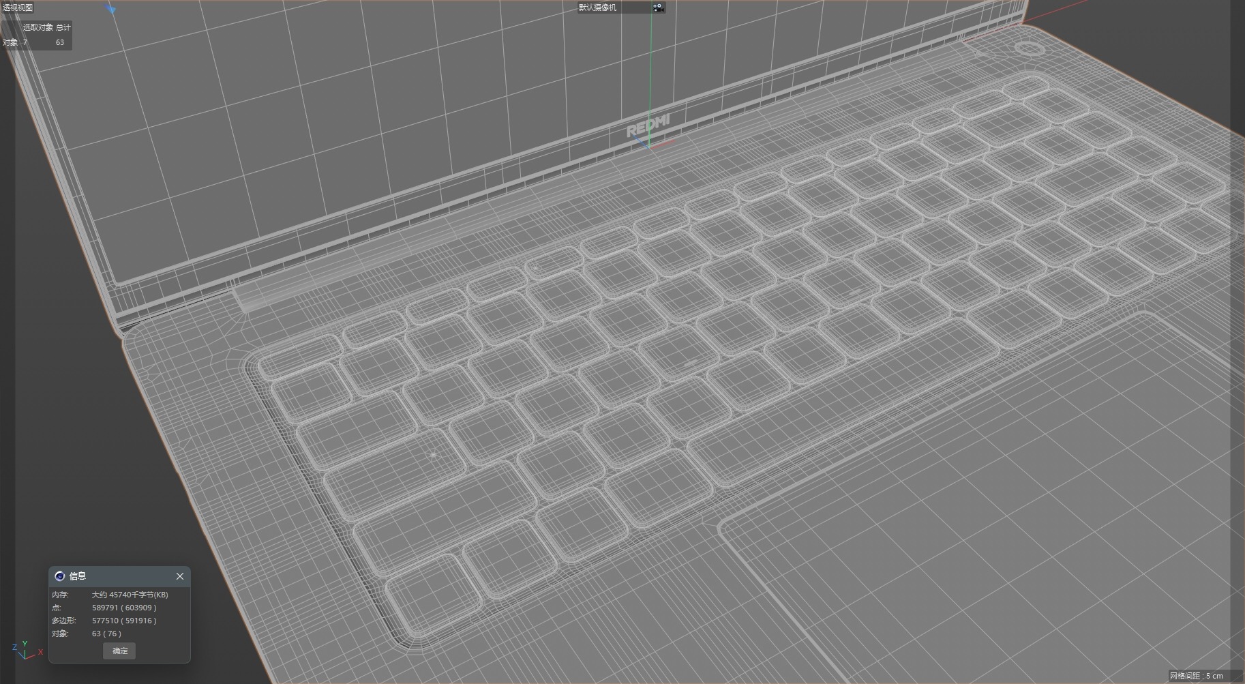Click the 63 ( 76 ) objects value
The width and height of the screenshot is (1245, 684).
(x=106, y=634)
